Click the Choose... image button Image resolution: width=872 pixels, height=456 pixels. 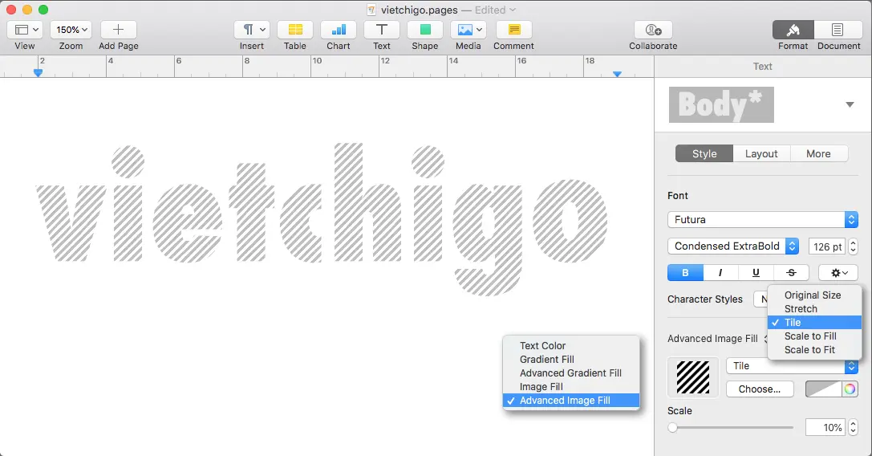click(760, 389)
